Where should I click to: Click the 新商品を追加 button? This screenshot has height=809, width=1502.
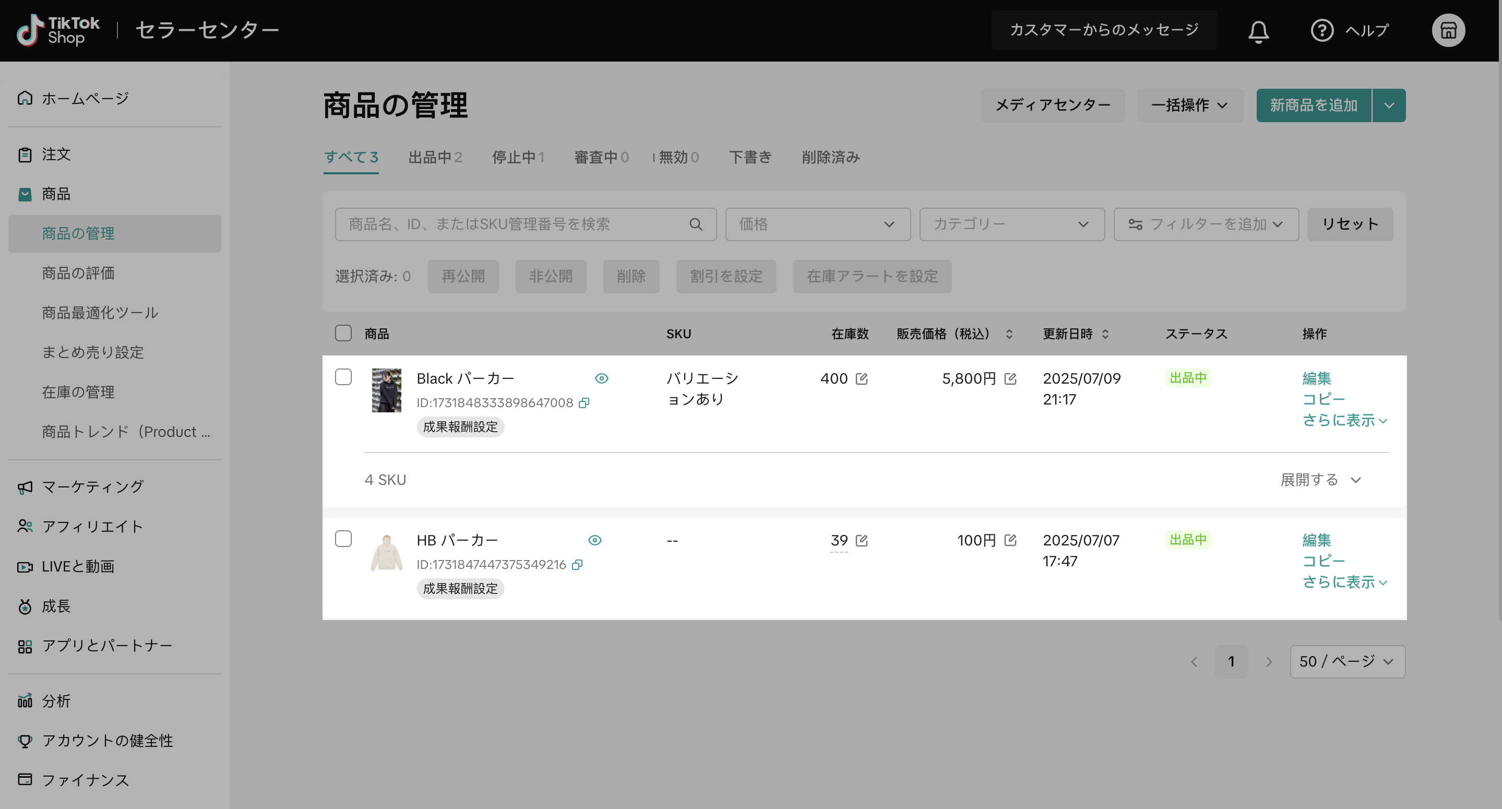pos(1313,105)
